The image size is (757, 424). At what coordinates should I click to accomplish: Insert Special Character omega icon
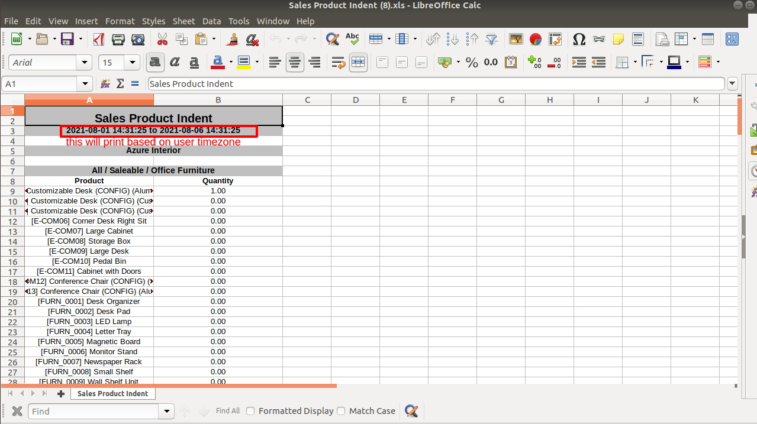point(579,40)
